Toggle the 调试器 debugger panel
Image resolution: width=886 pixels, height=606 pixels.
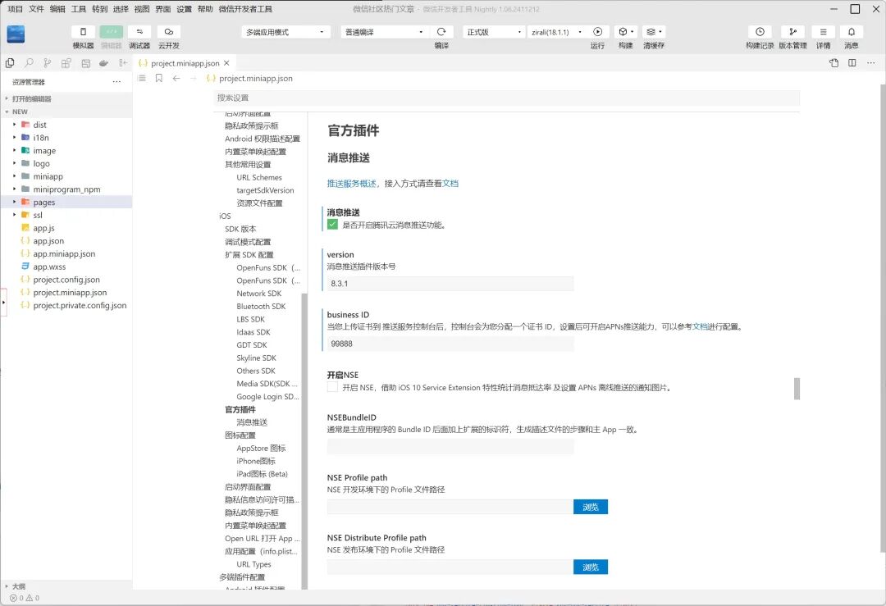(x=139, y=32)
